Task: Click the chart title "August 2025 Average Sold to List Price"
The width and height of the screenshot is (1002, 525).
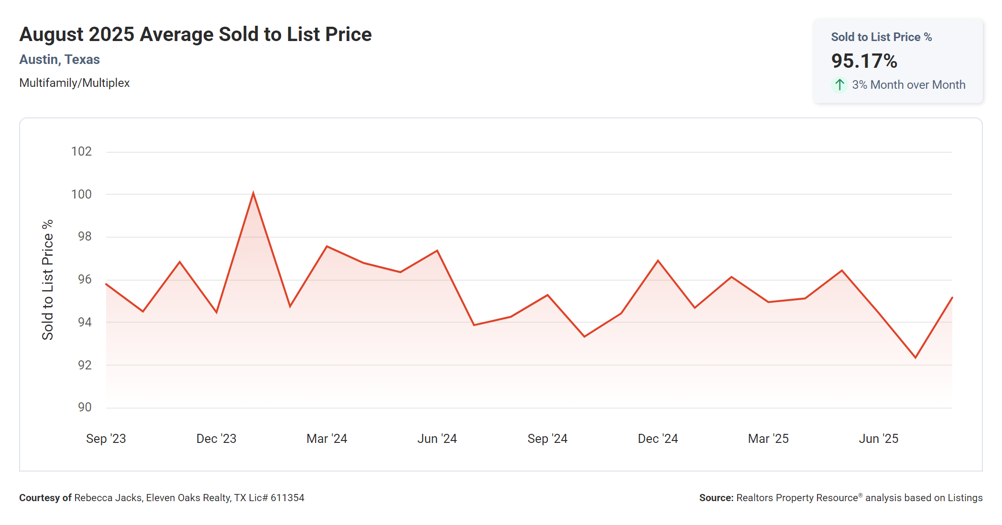Action: (x=195, y=34)
